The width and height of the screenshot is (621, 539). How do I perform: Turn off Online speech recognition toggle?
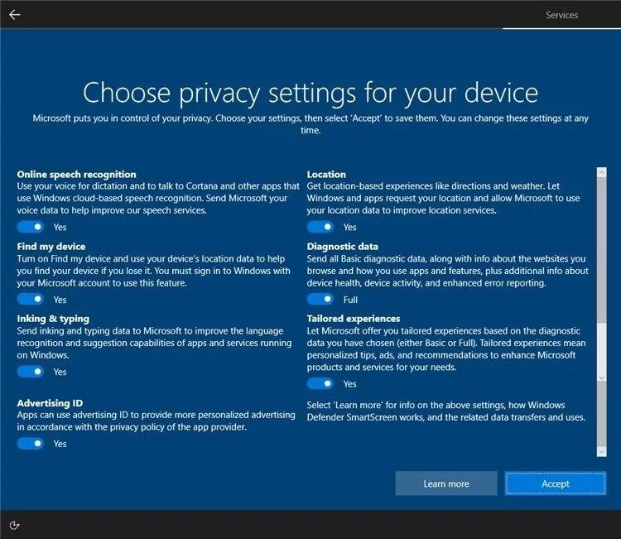(x=30, y=227)
